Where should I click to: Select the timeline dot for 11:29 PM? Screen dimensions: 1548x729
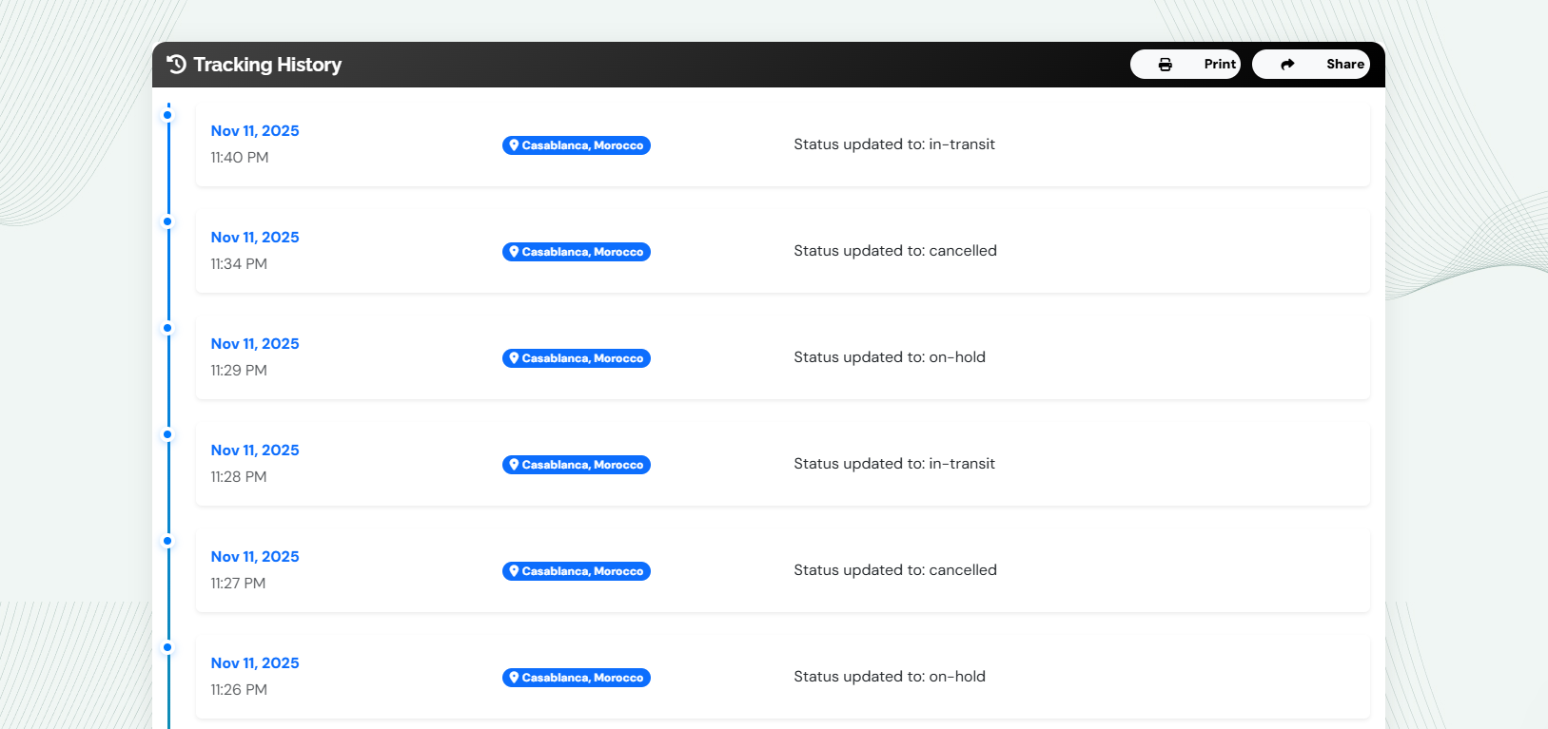[x=167, y=328]
